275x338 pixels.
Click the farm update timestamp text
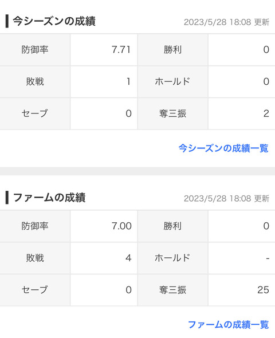tap(226, 198)
